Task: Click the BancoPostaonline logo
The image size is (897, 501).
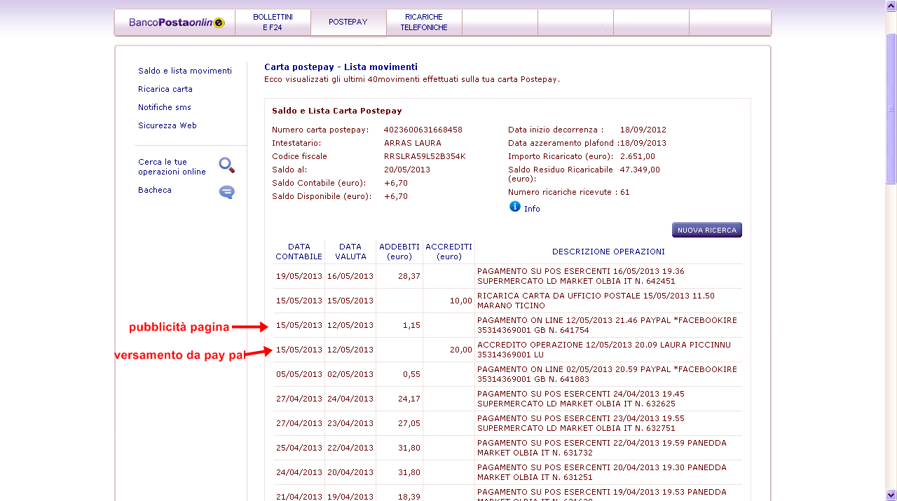Action: (176, 22)
